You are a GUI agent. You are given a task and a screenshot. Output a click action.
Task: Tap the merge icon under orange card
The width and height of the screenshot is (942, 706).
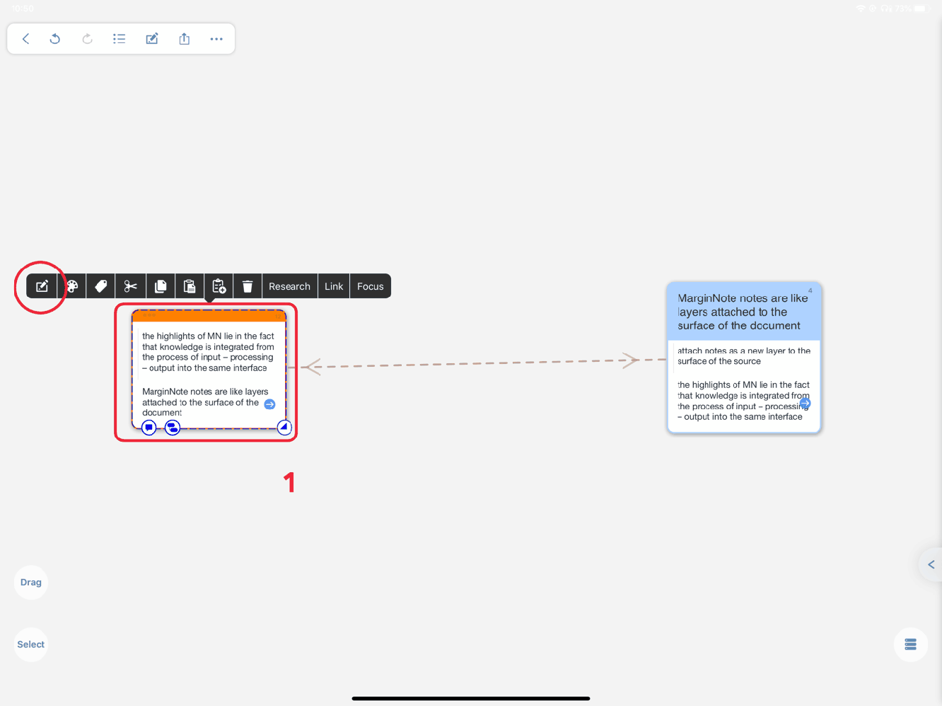click(173, 428)
